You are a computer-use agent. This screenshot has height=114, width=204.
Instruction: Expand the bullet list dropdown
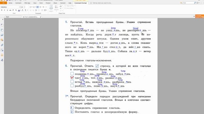(32, 7)
